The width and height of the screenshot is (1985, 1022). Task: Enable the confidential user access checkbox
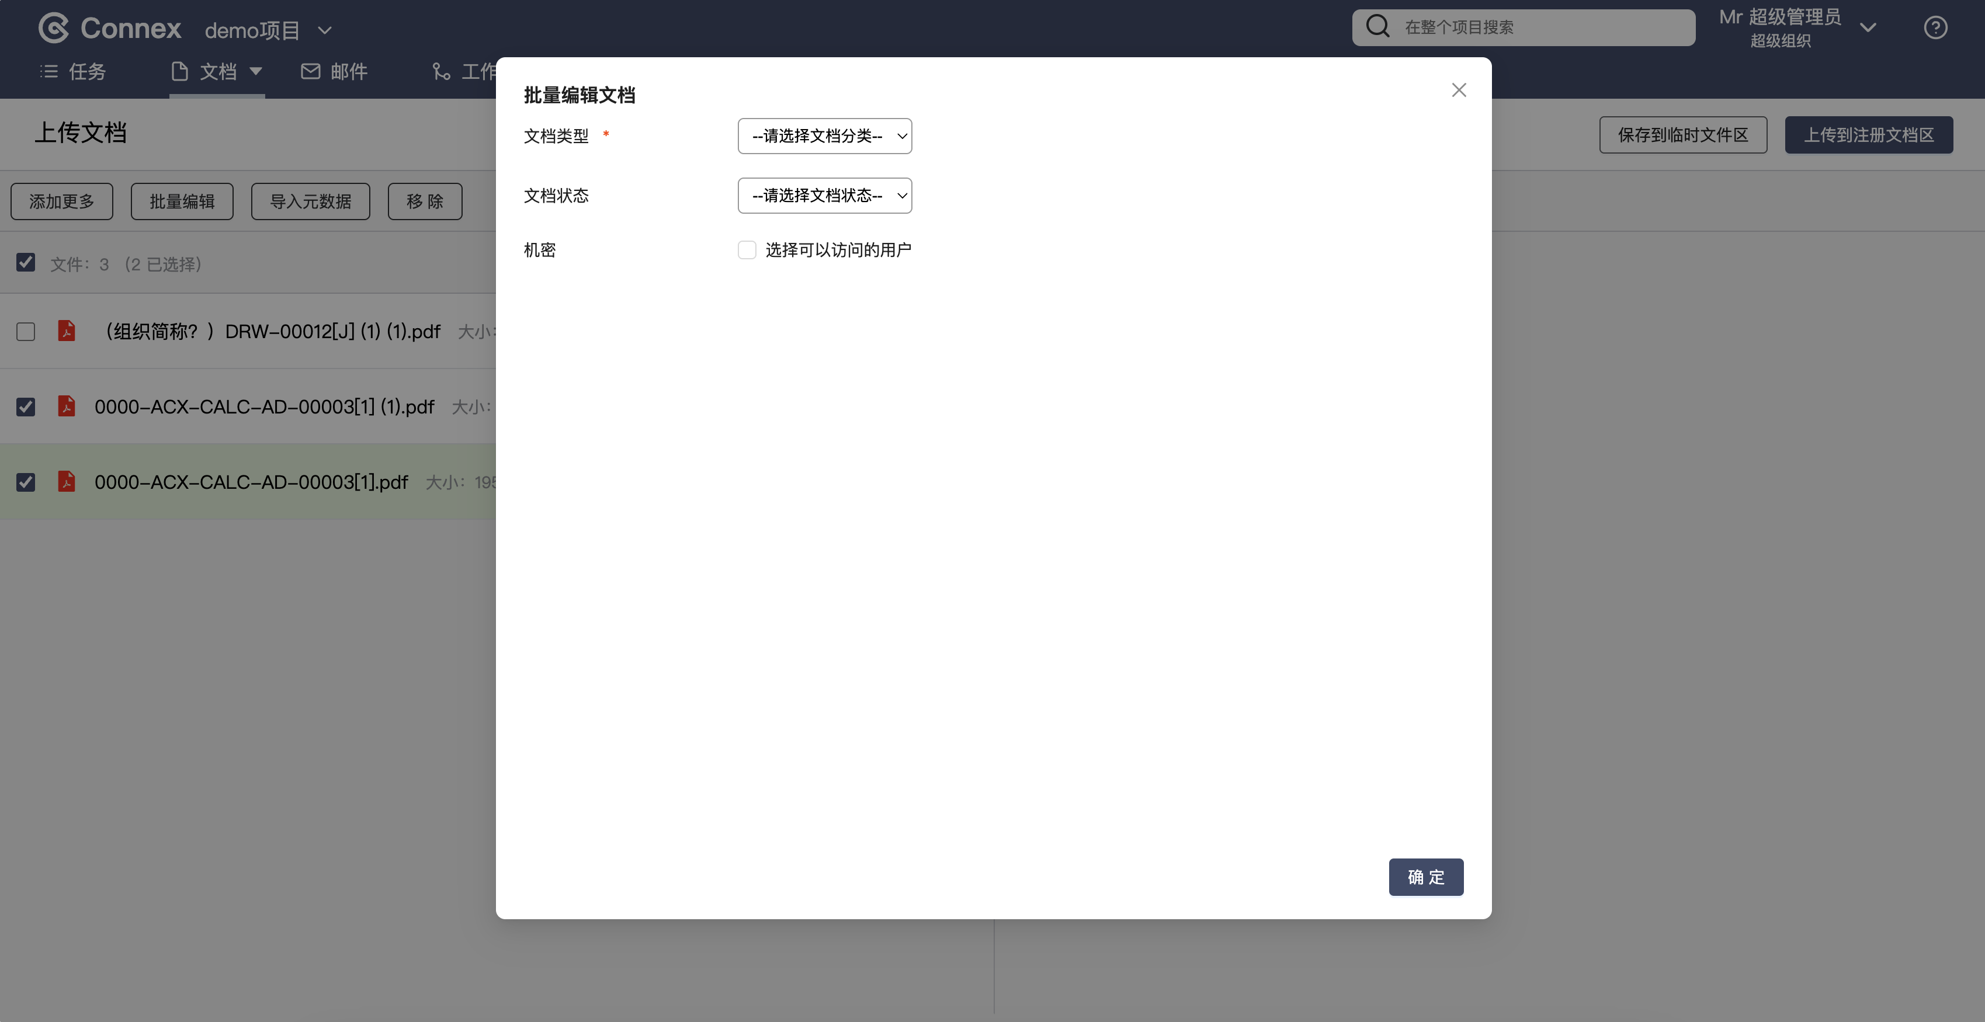point(746,249)
